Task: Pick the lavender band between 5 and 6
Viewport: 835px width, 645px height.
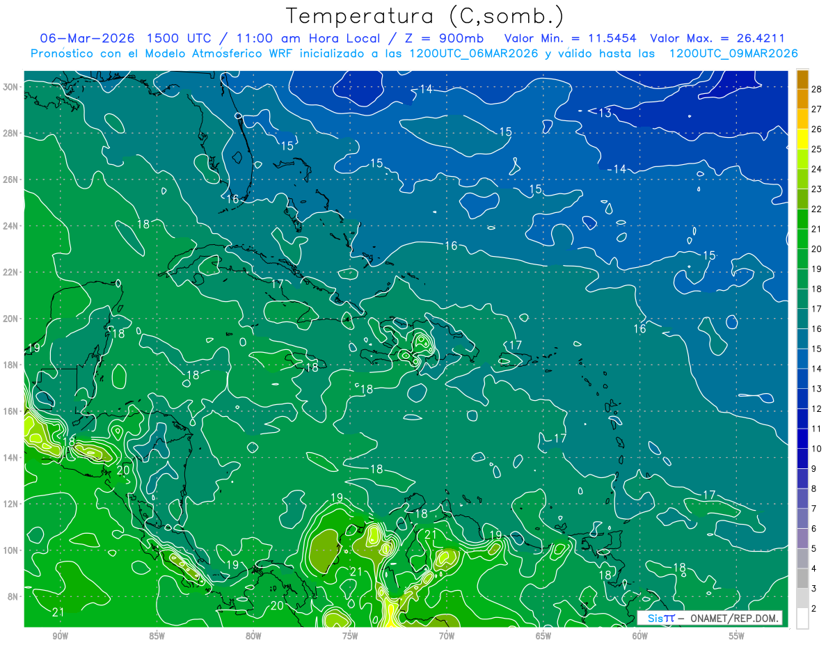Action: [802, 539]
